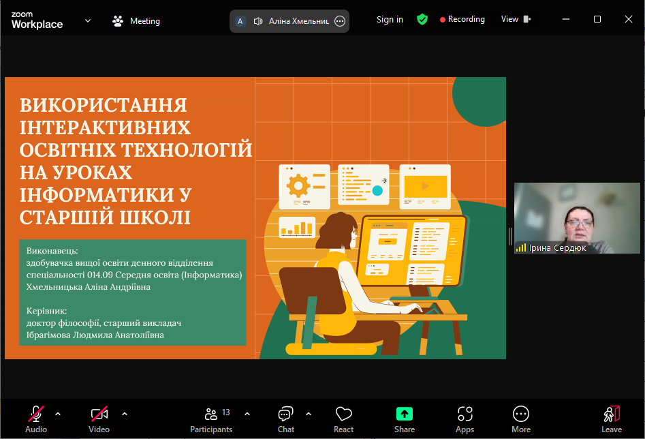Open active speaker options ellipsis button
This screenshot has width=645, height=439.
340,21
